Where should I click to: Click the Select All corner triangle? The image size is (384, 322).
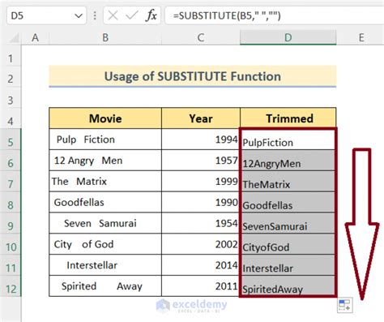tap(14, 38)
